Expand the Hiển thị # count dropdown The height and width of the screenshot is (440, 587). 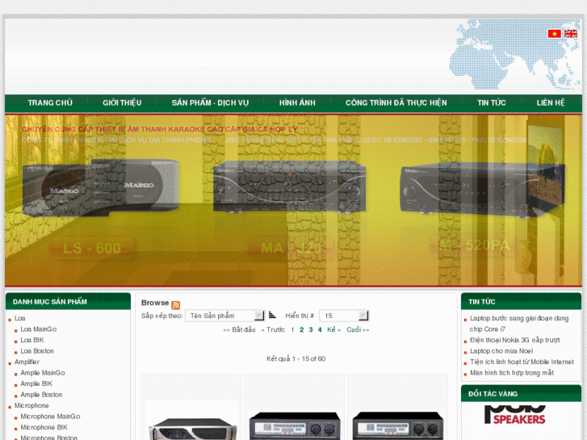(x=344, y=316)
